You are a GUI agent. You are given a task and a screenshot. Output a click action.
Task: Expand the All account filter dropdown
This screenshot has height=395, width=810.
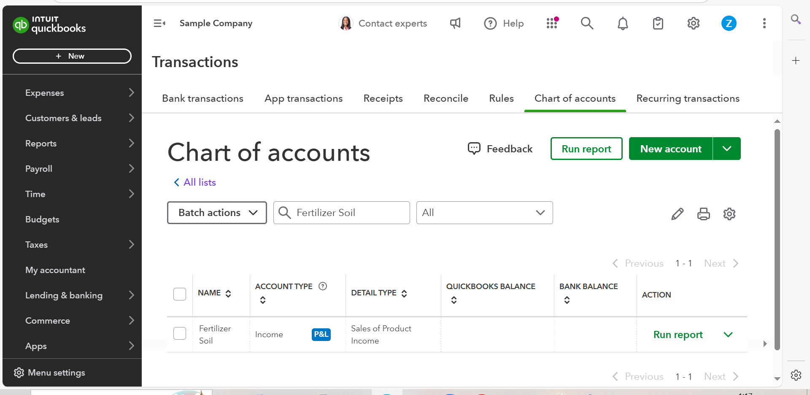point(484,213)
